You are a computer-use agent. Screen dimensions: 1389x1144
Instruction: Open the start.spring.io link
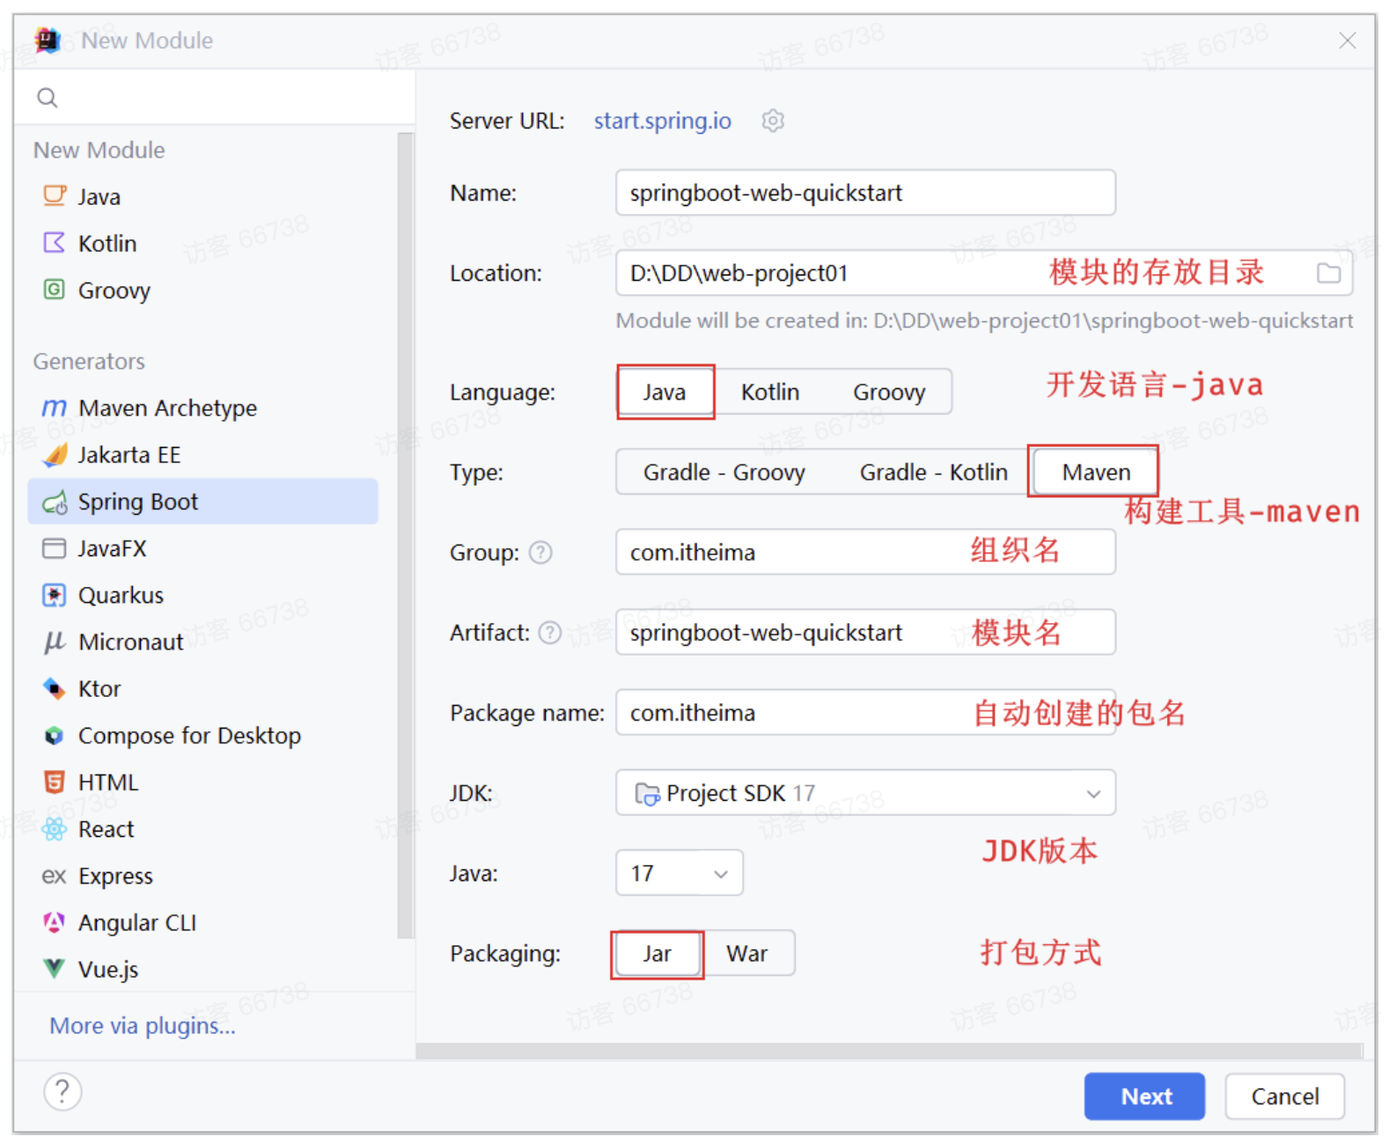pyautogui.click(x=662, y=121)
